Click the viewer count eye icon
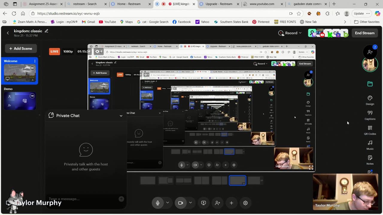 [97, 51]
